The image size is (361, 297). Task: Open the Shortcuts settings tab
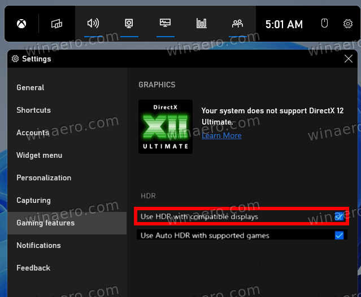click(67, 110)
